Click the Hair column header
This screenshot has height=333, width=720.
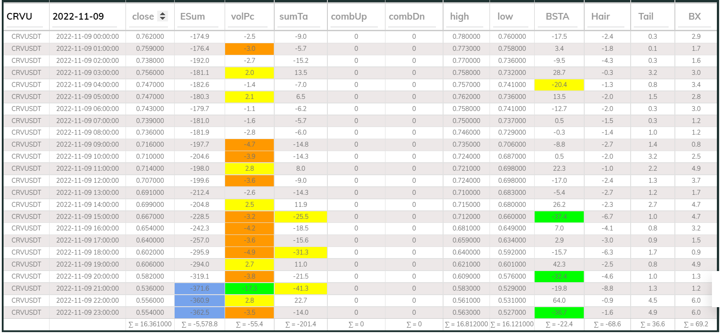point(600,16)
